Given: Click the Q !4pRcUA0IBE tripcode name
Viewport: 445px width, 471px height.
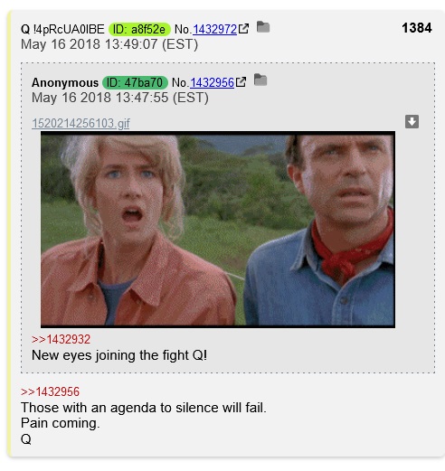Looking at the screenshot, I should pyautogui.click(x=62, y=30).
